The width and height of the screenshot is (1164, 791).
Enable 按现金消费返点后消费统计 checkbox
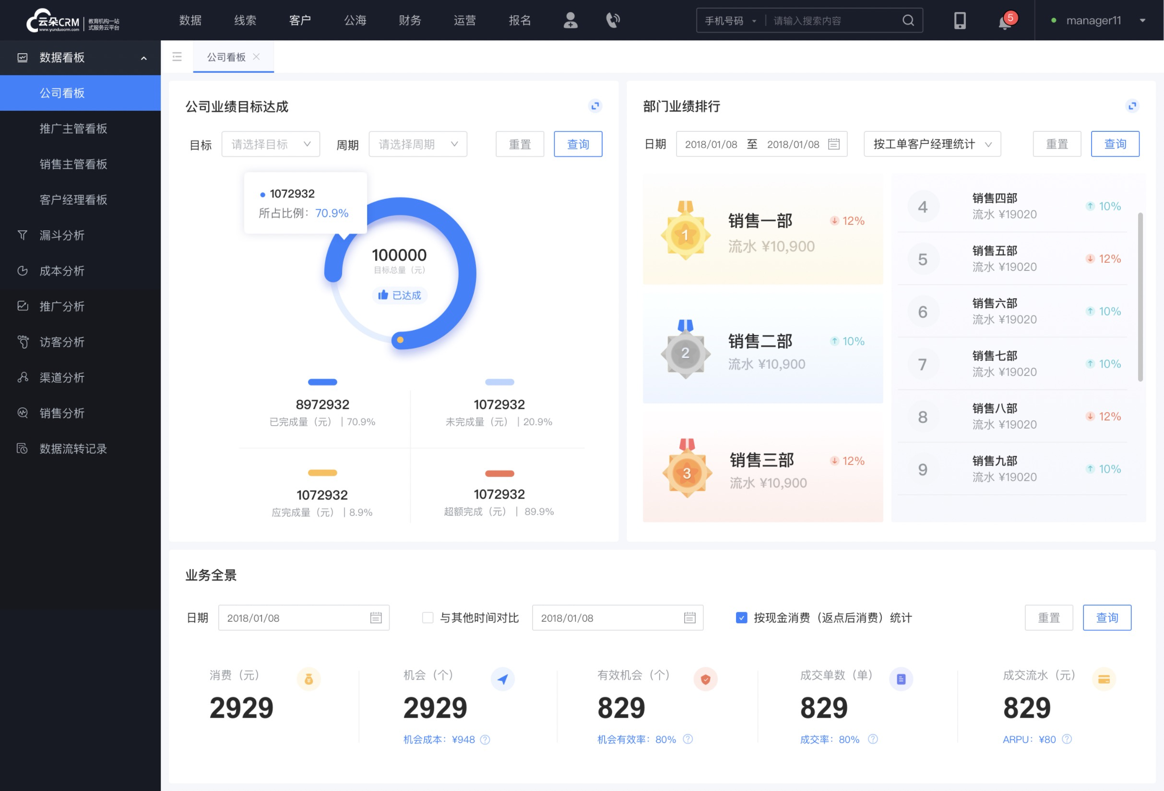click(x=738, y=618)
